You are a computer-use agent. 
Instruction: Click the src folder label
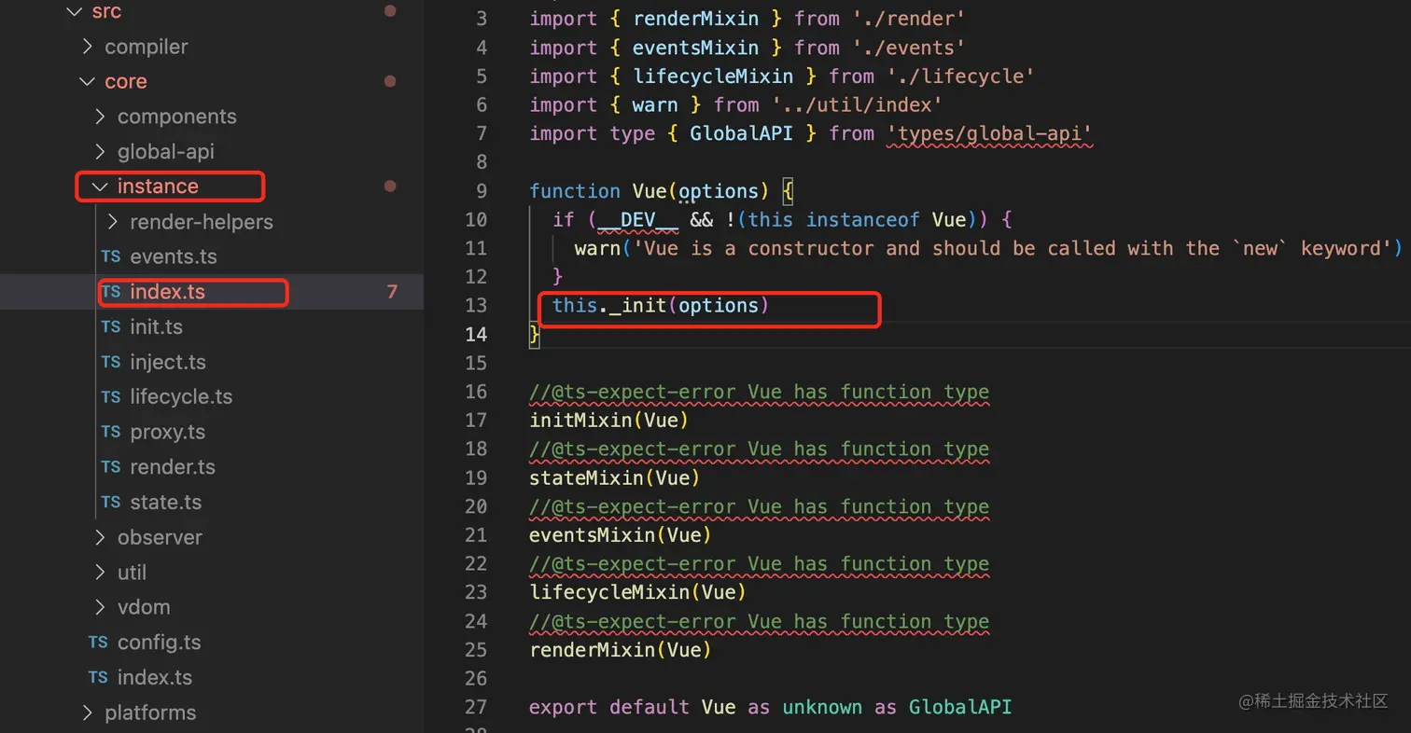[106, 12]
